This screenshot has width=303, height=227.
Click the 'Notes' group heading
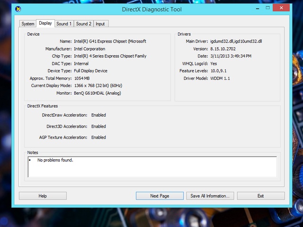(x=33, y=152)
